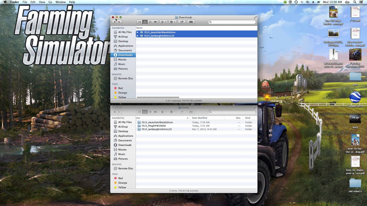Select WirelessDiagnostics tar.gz desktop file
Viewport: 367px width, 206px height.
(x=333, y=58)
